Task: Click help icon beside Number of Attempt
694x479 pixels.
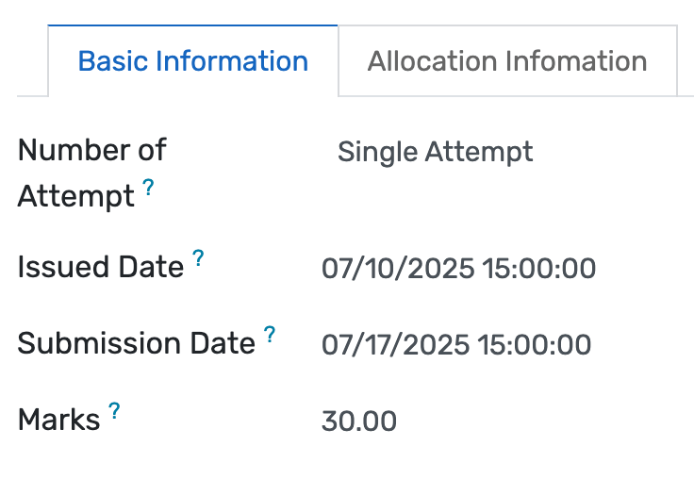Action: click(148, 189)
